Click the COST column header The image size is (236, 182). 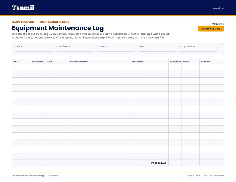pyautogui.click(x=191, y=62)
